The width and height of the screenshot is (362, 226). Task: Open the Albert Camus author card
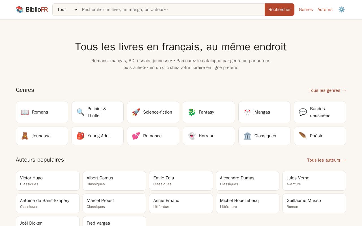click(114, 181)
